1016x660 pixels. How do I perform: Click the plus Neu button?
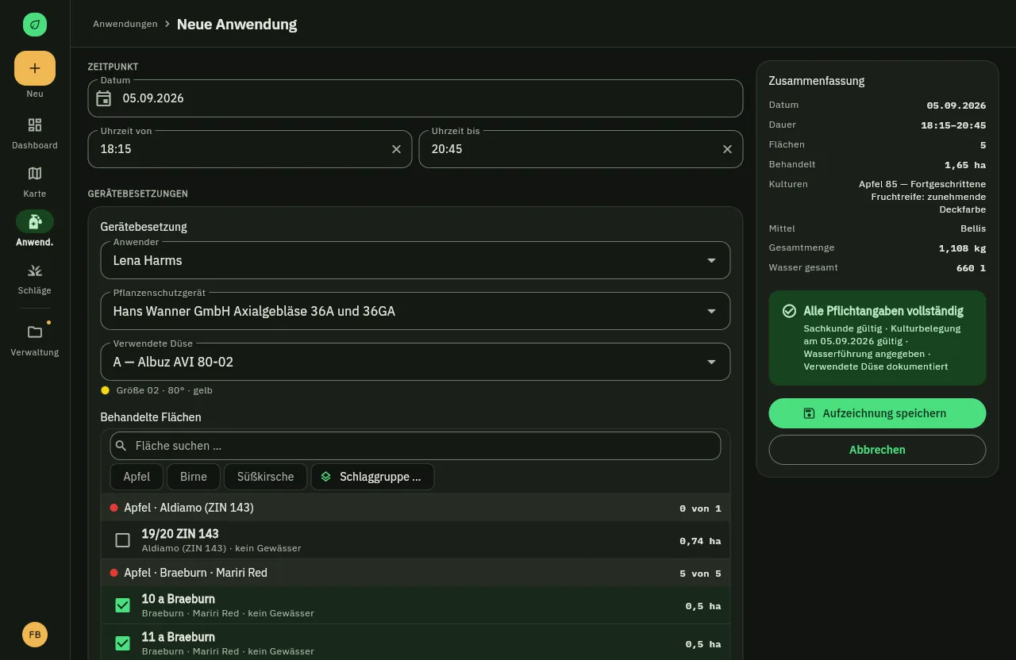pos(35,68)
